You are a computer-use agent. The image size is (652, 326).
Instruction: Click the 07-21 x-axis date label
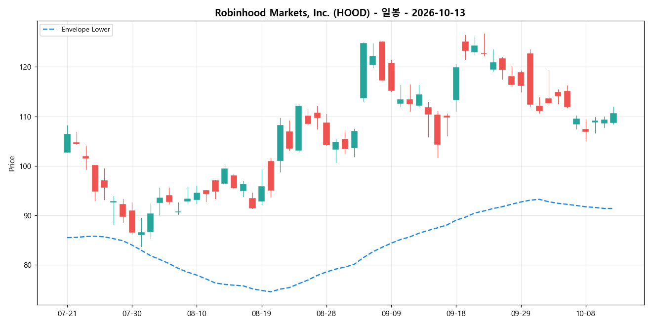[x=67, y=313]
